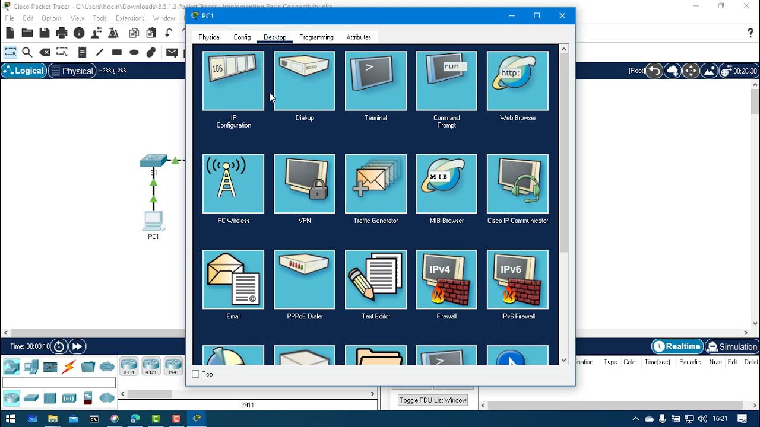Select the Draw Rectangle tool
The image size is (760, 427).
(x=117, y=52)
